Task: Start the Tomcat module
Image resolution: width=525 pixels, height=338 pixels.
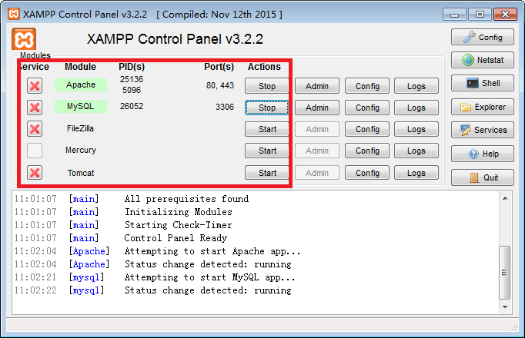Action: click(266, 173)
